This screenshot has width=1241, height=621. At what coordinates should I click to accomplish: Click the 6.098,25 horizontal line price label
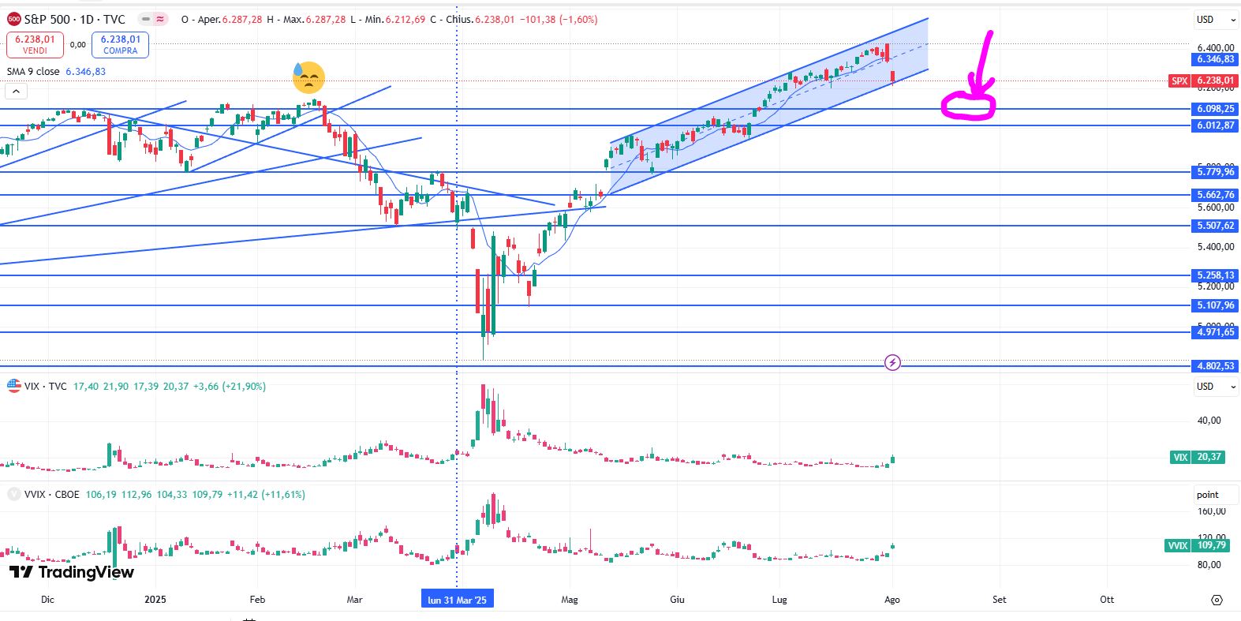click(x=1215, y=109)
